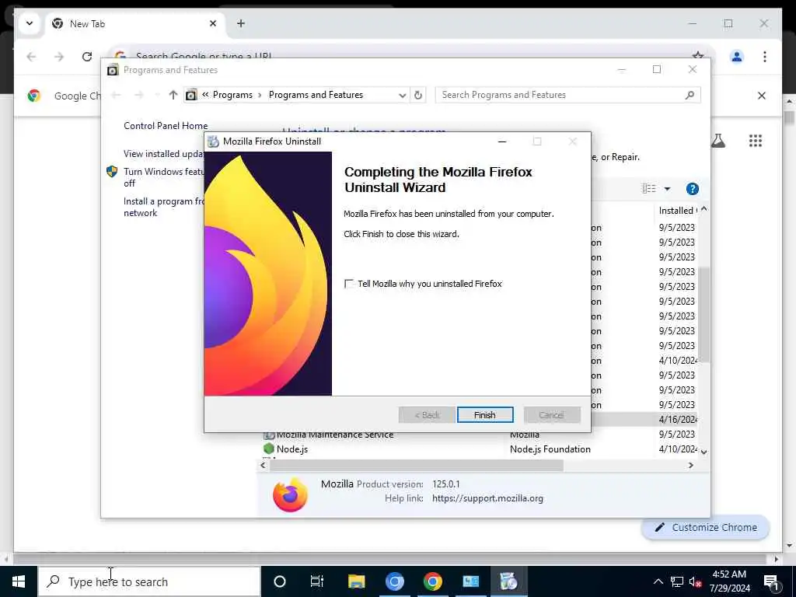The height and width of the screenshot is (597, 796).
Task: Open Cortana circle icon on taskbar
Action: click(280, 581)
